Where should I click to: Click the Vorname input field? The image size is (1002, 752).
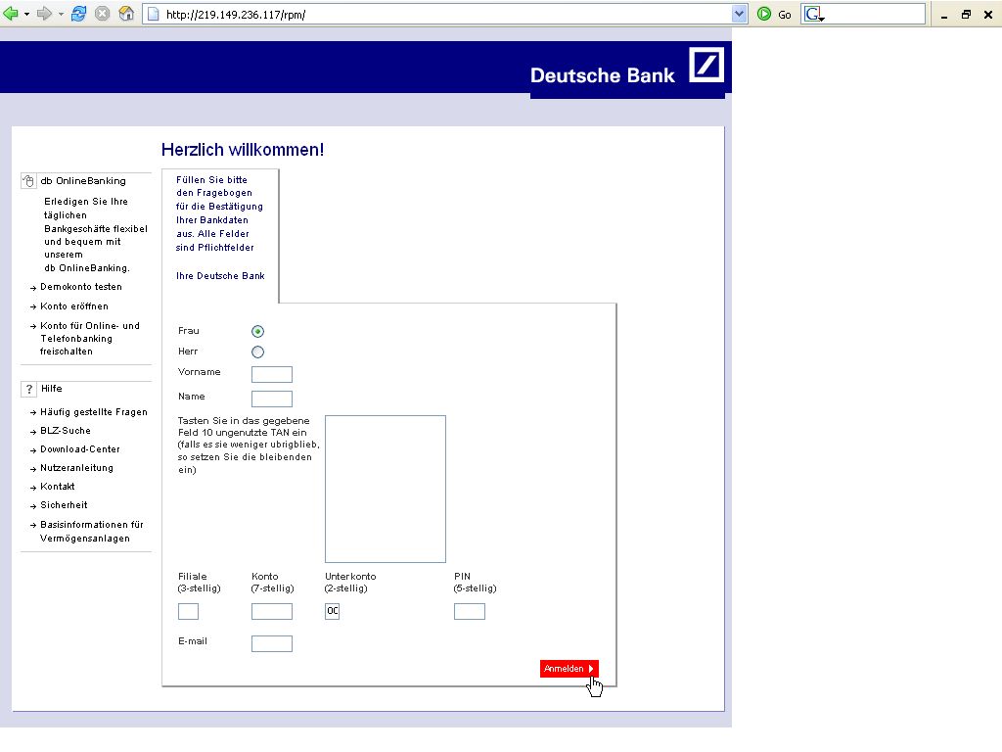272,374
